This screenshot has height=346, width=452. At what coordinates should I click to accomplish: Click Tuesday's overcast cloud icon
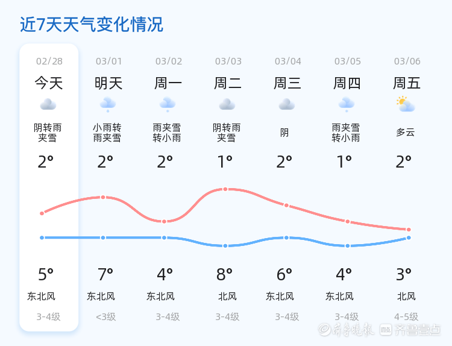(227, 105)
